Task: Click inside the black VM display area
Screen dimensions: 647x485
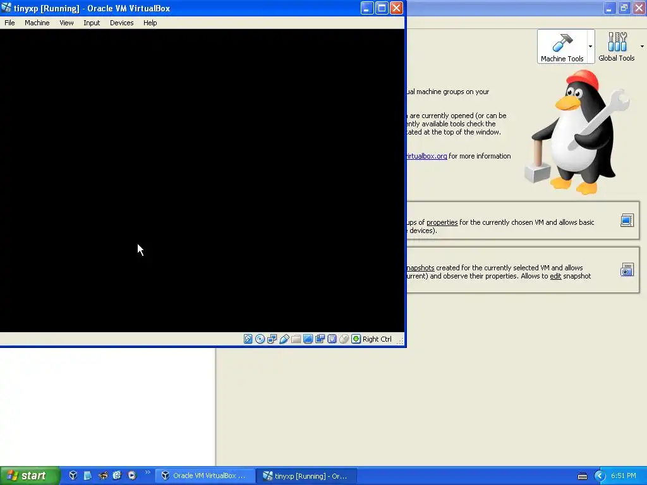Action: (x=202, y=180)
